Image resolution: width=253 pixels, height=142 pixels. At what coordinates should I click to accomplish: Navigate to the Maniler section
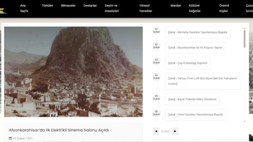[x=176, y=6]
